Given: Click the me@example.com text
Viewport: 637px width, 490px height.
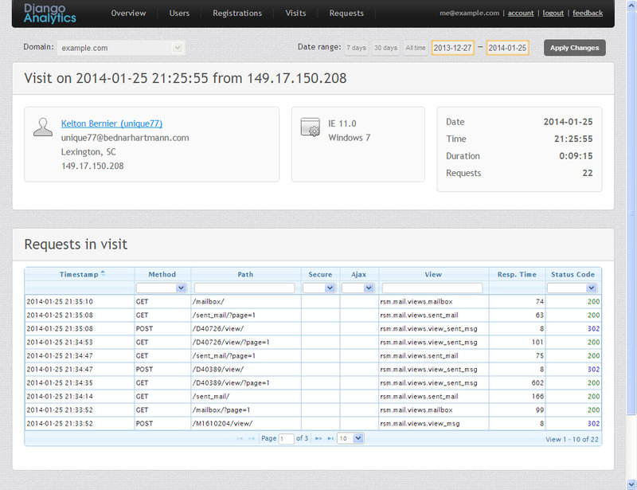Looking at the screenshot, I should tap(469, 13).
